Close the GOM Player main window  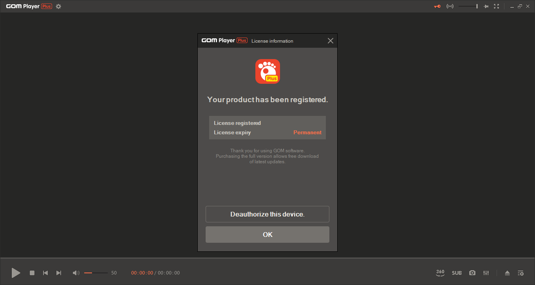pyautogui.click(x=528, y=6)
